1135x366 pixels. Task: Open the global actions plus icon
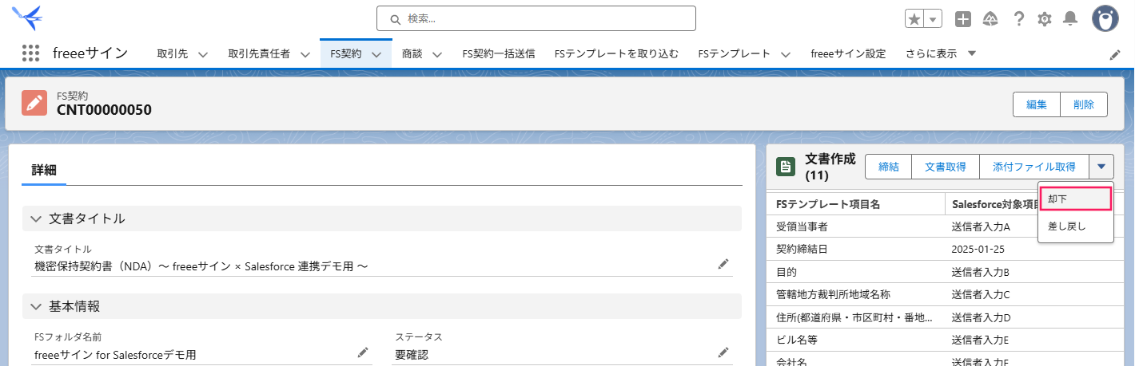point(963,19)
